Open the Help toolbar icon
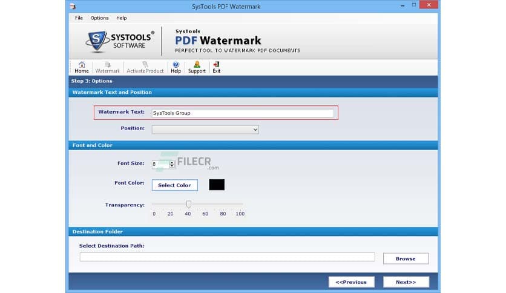The width and height of the screenshot is (506, 293). [176, 67]
